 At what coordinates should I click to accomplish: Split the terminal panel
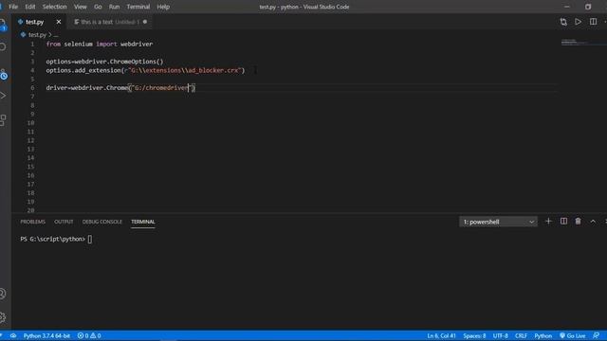coord(563,222)
